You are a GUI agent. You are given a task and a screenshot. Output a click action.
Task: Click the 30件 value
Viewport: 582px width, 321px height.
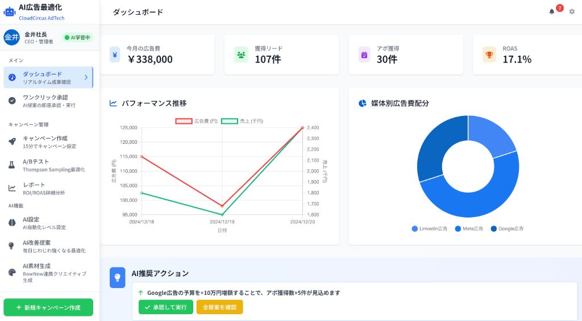click(387, 60)
